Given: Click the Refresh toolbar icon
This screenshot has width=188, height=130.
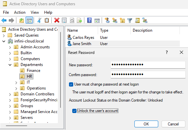Looking at the screenshot, I should [72, 20].
